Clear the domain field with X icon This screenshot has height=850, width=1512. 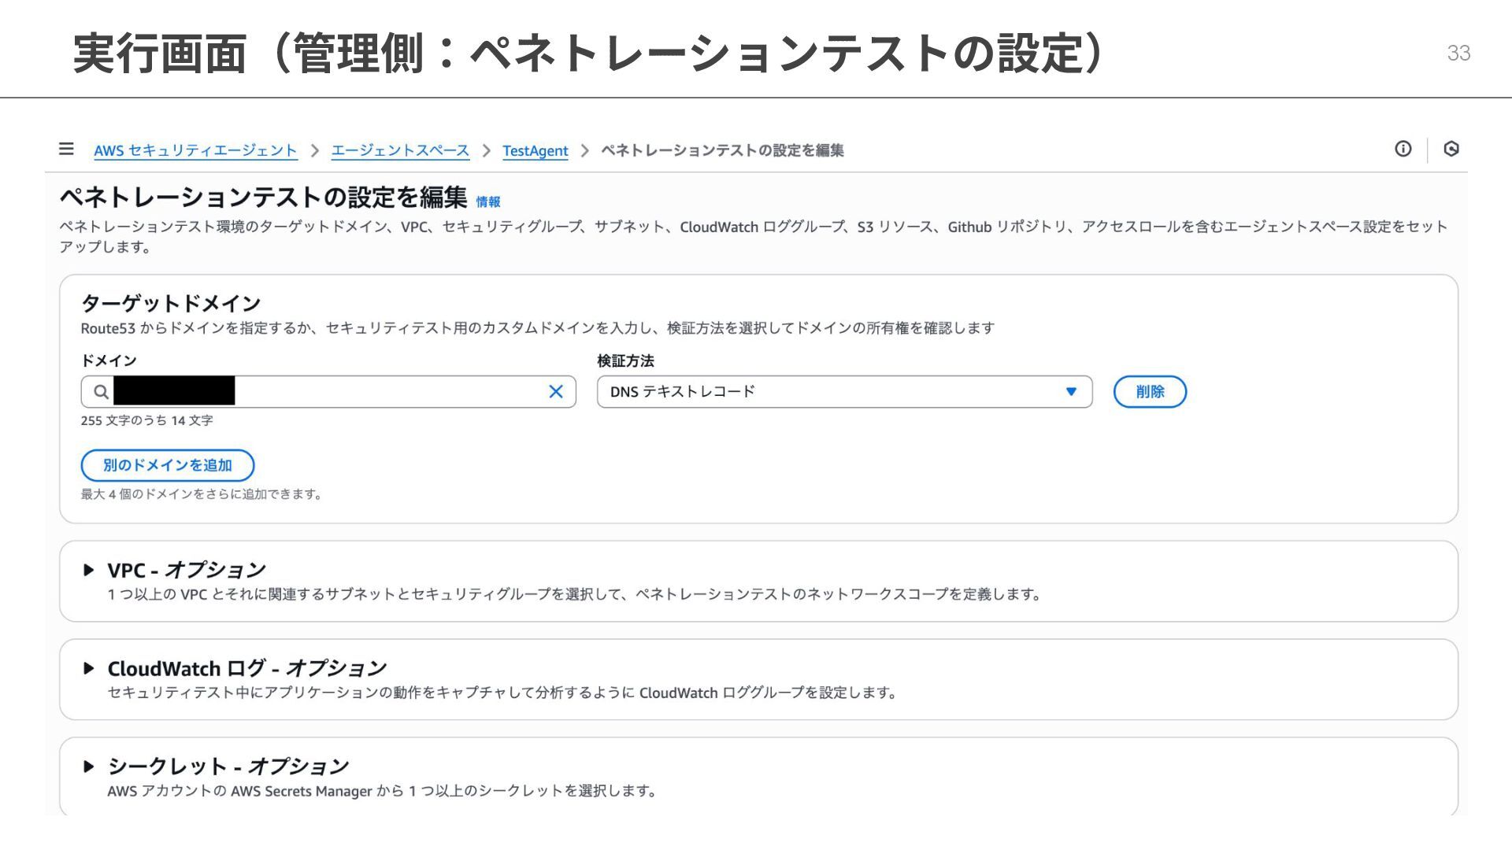[555, 392]
